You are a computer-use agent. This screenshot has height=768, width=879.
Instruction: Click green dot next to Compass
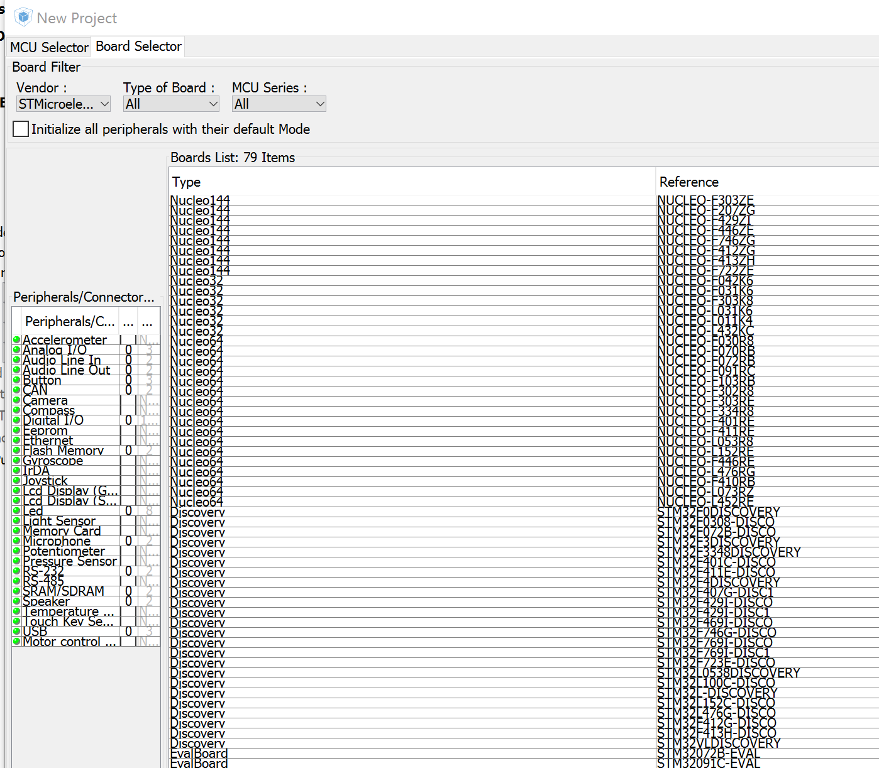(17, 410)
